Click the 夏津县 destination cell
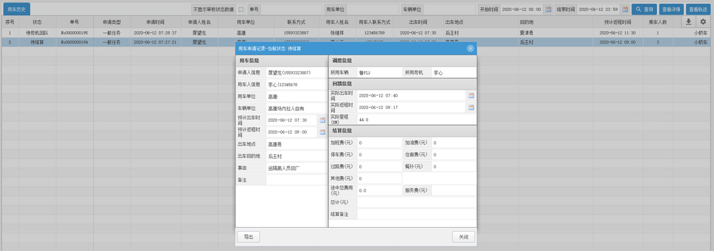This screenshot has height=251, width=714. click(x=556, y=32)
